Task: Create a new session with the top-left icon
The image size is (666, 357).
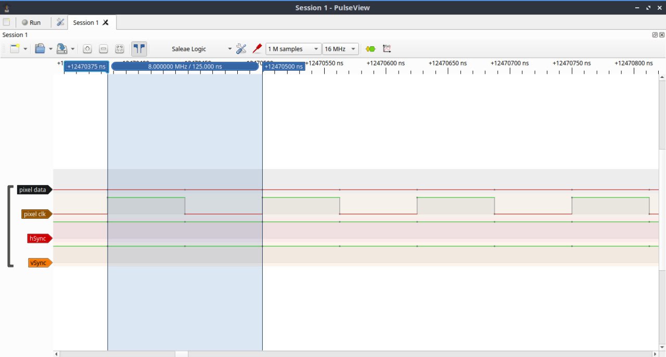Action: [x=6, y=22]
